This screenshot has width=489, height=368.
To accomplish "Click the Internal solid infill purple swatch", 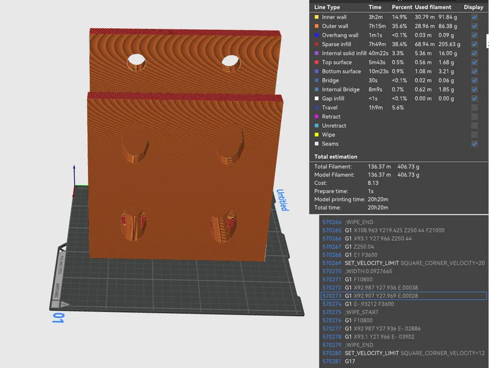I will [316, 53].
